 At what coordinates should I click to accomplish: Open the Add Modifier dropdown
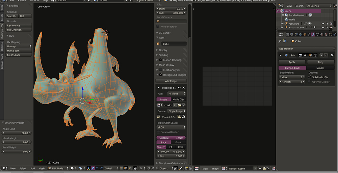pos(306,49)
